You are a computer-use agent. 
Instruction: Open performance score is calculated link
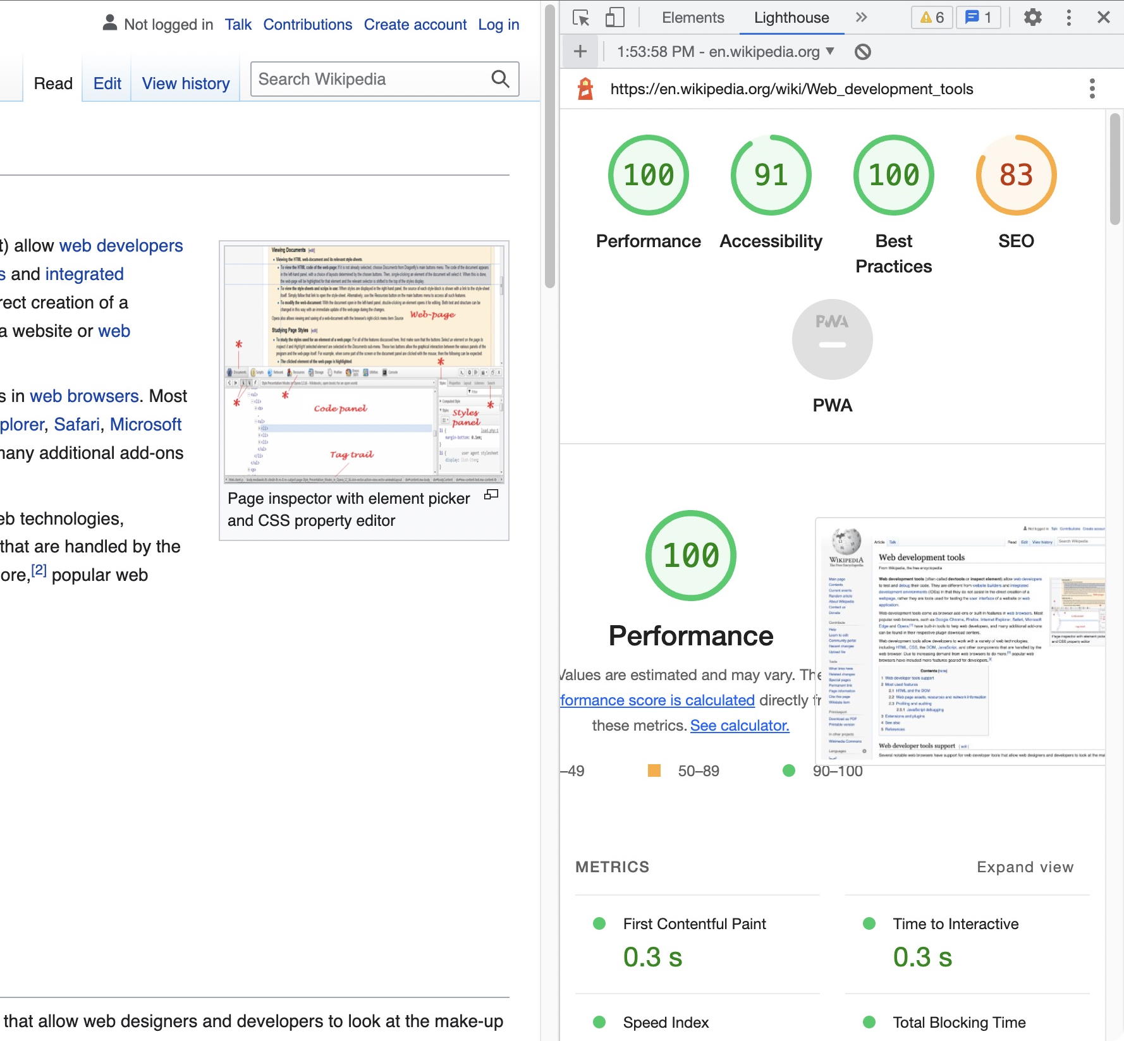point(657,700)
